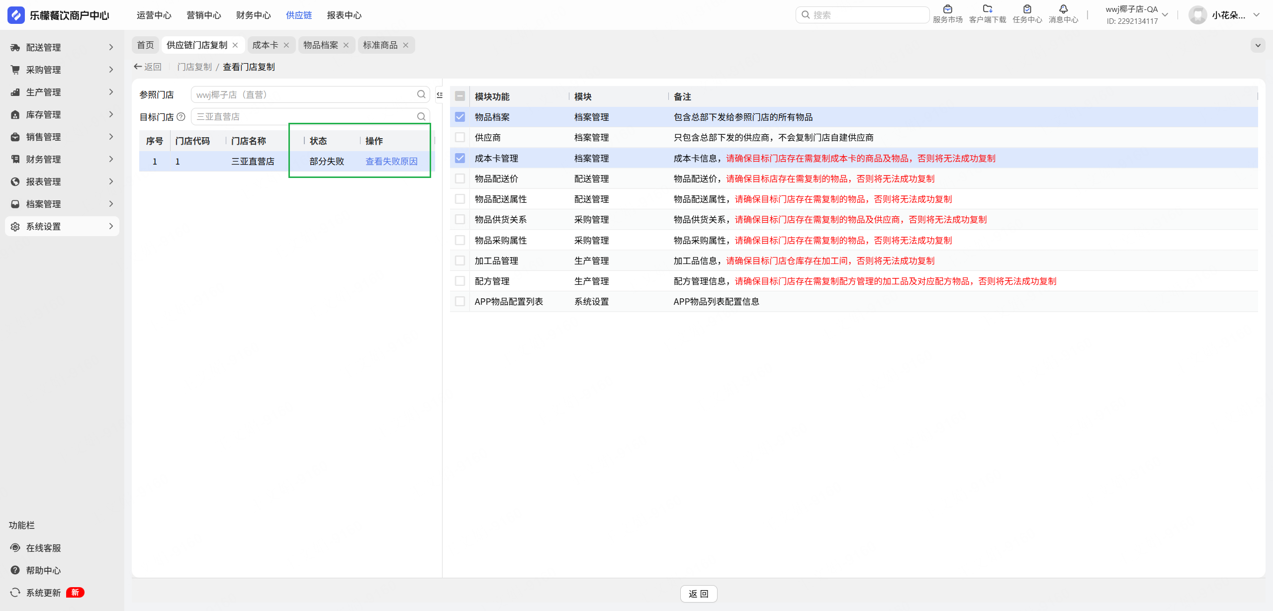This screenshot has height=611, width=1273.
Task: Uncheck the 成本卡管理 checkbox
Action: tap(460, 158)
